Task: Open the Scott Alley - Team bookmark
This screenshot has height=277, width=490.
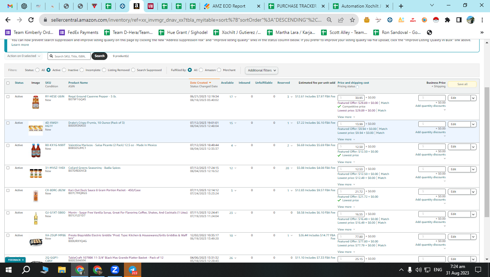Action: [344, 32]
